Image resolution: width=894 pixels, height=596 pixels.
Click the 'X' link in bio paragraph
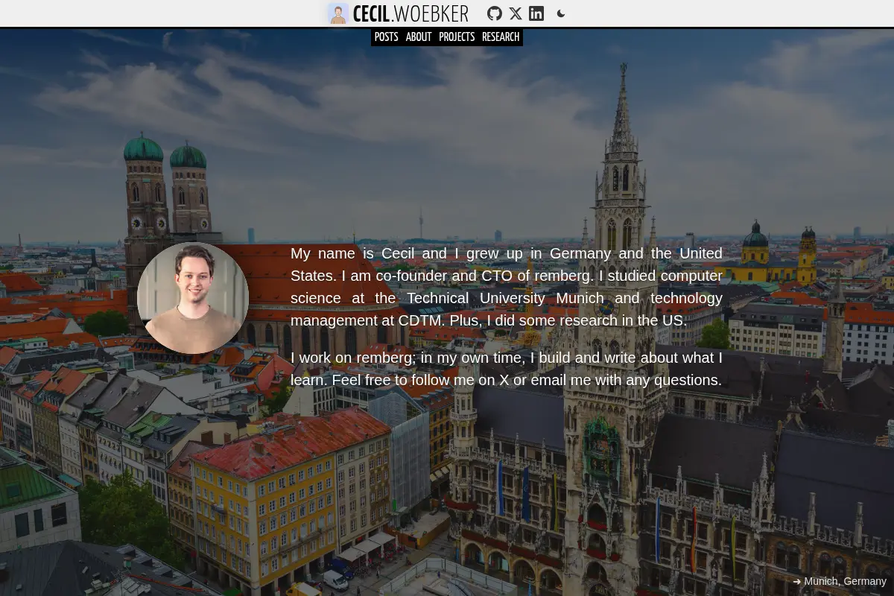point(504,380)
